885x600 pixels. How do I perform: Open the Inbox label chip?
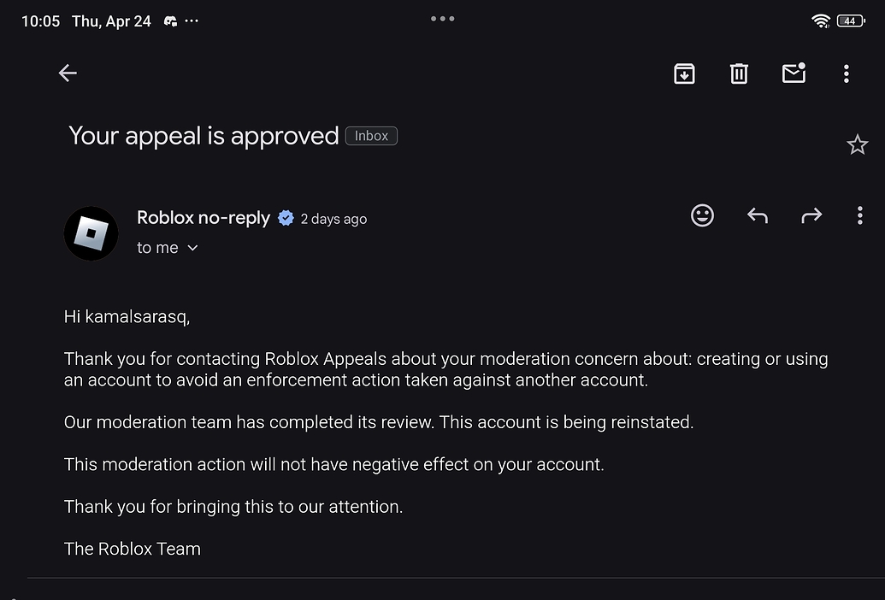click(371, 135)
